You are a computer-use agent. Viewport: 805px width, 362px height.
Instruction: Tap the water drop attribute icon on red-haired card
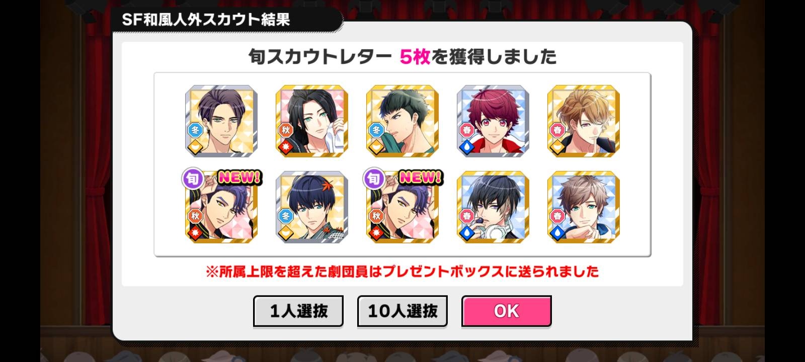click(x=466, y=147)
